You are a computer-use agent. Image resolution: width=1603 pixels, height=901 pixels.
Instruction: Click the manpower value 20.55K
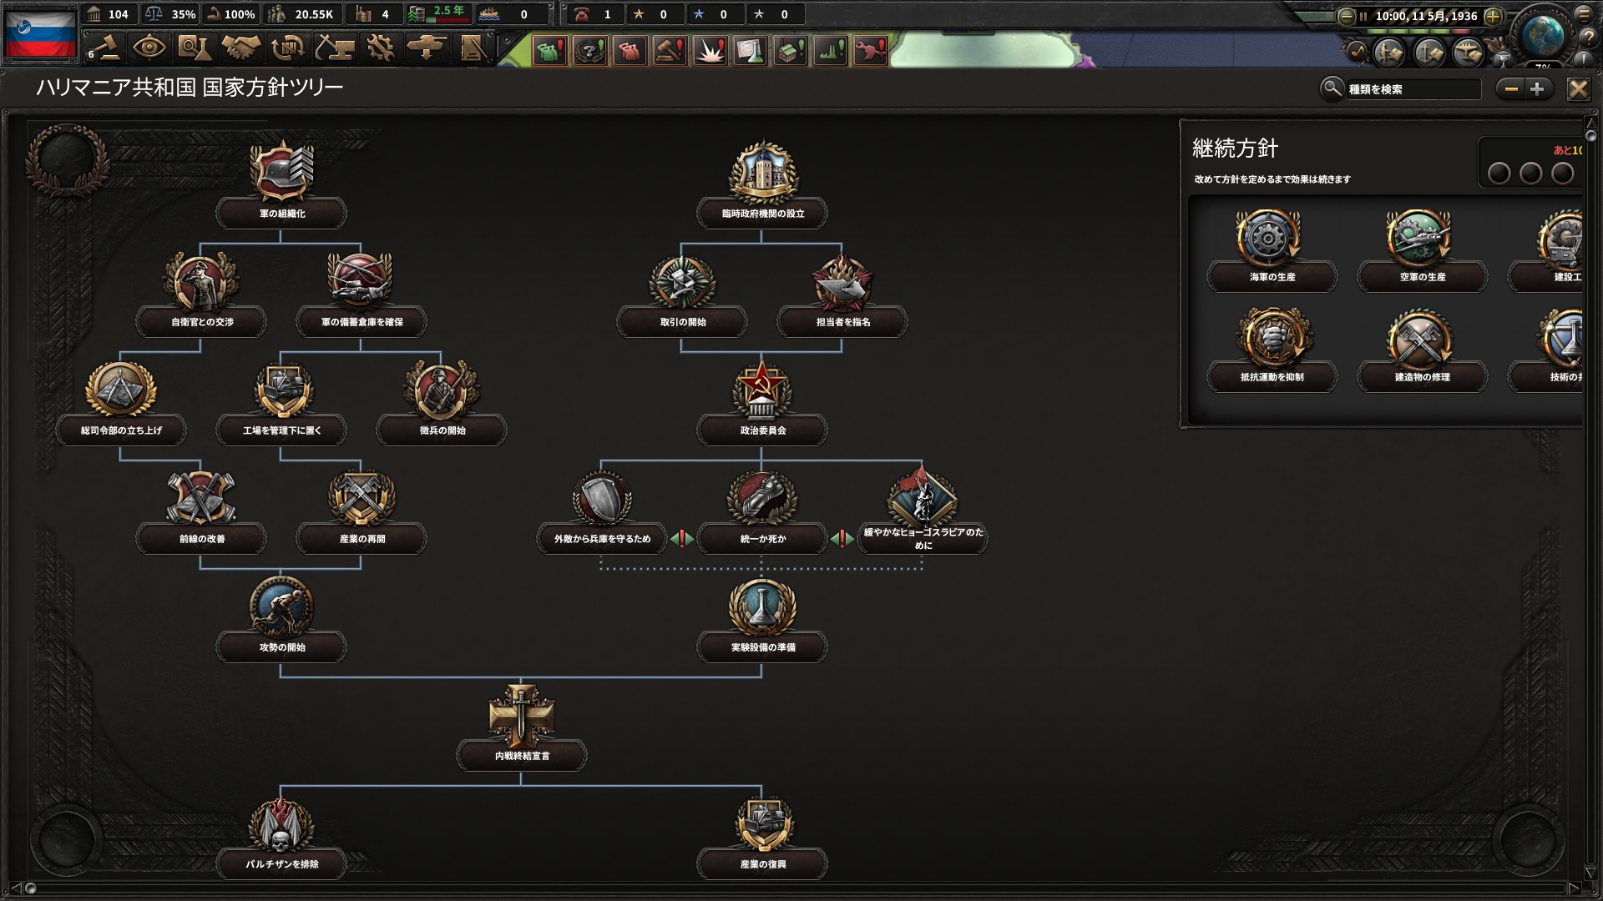[x=302, y=14]
